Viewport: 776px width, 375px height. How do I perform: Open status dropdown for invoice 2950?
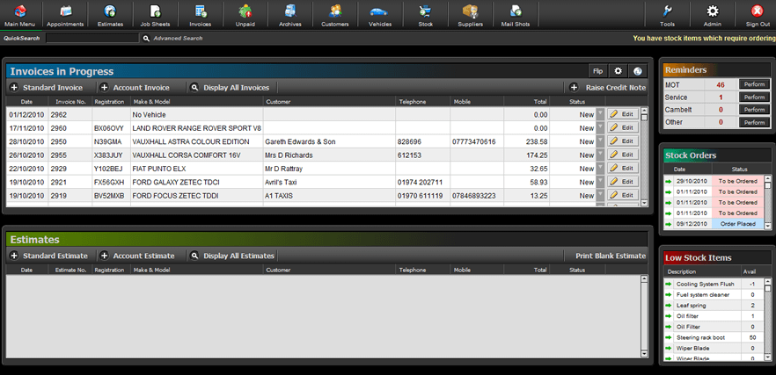coord(600,141)
